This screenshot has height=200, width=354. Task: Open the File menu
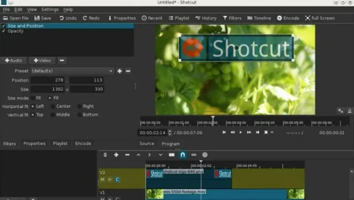click(6, 9)
